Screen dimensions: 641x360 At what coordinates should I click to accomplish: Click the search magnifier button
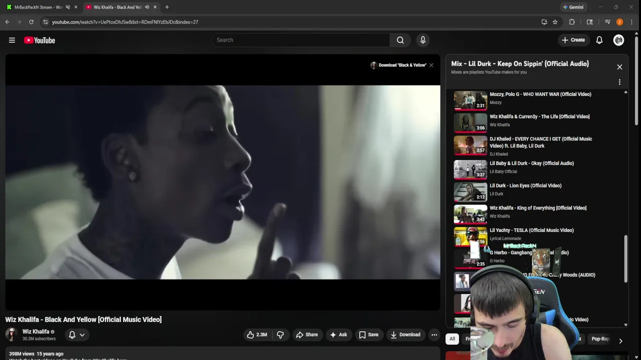tap(400, 40)
